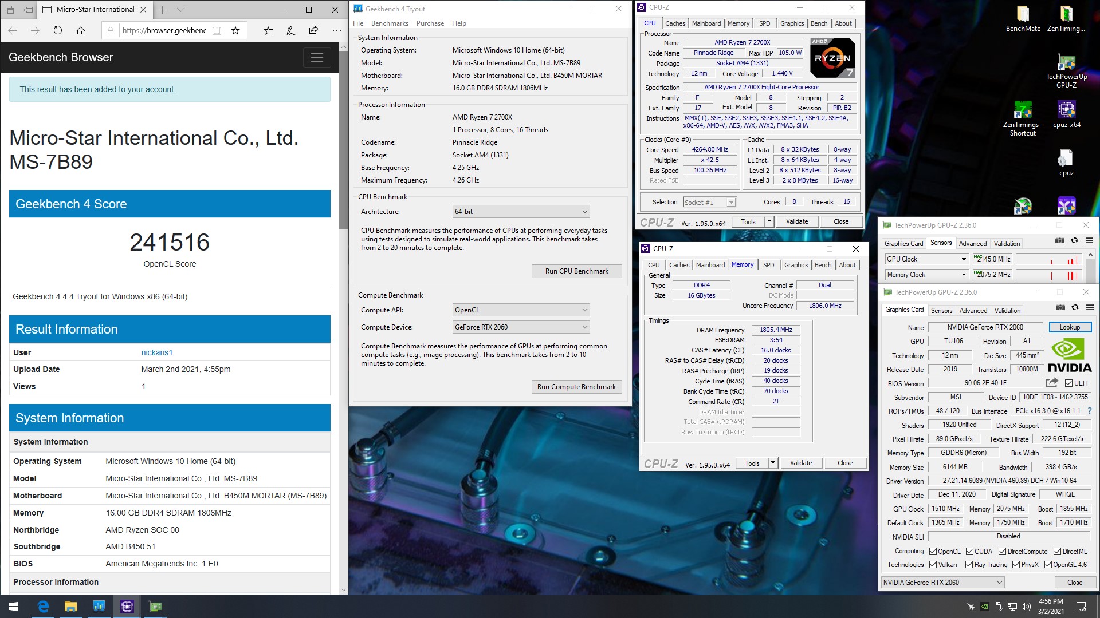Click the Edge address bar URL field
Viewport: 1100px width, 618px height.
(x=164, y=30)
